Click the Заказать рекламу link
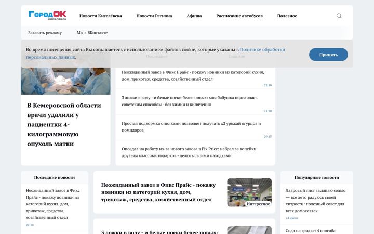 (45, 33)
